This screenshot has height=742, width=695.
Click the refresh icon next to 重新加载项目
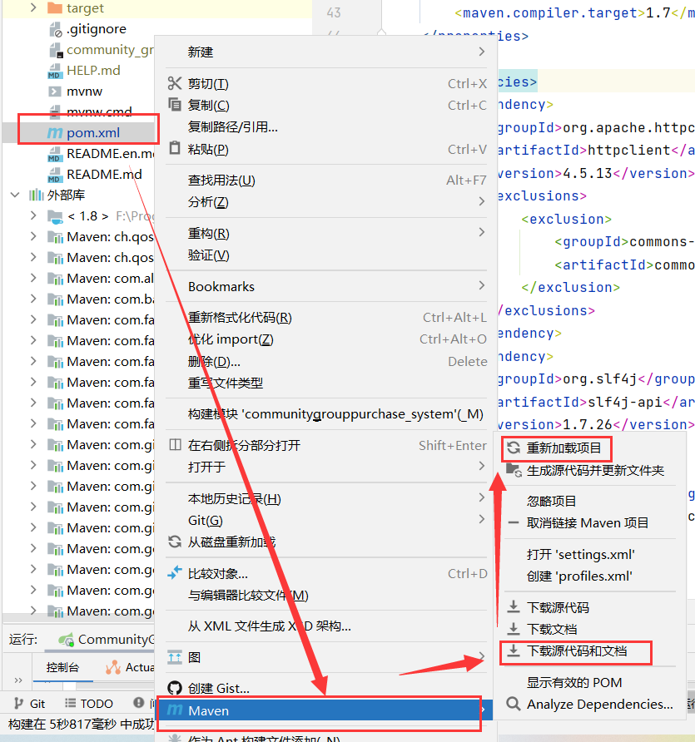[514, 448]
